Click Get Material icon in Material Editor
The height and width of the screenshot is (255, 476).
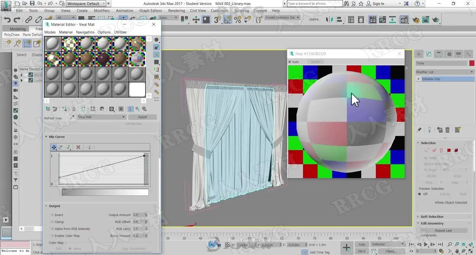pos(48,109)
